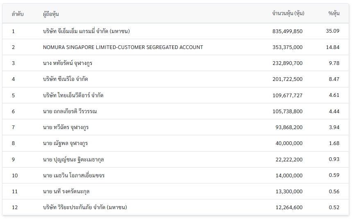Click name นาย ถกลเกียรติ วีรวรรณ

coord(70,111)
